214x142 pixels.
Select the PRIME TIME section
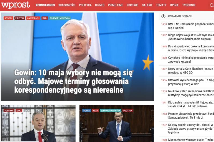point(115,5)
